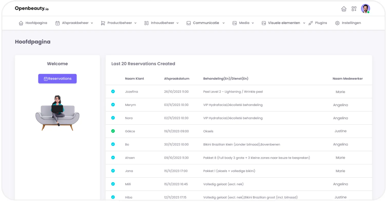Open the Communicatie menu
This screenshot has height=203, width=387.
(206, 23)
